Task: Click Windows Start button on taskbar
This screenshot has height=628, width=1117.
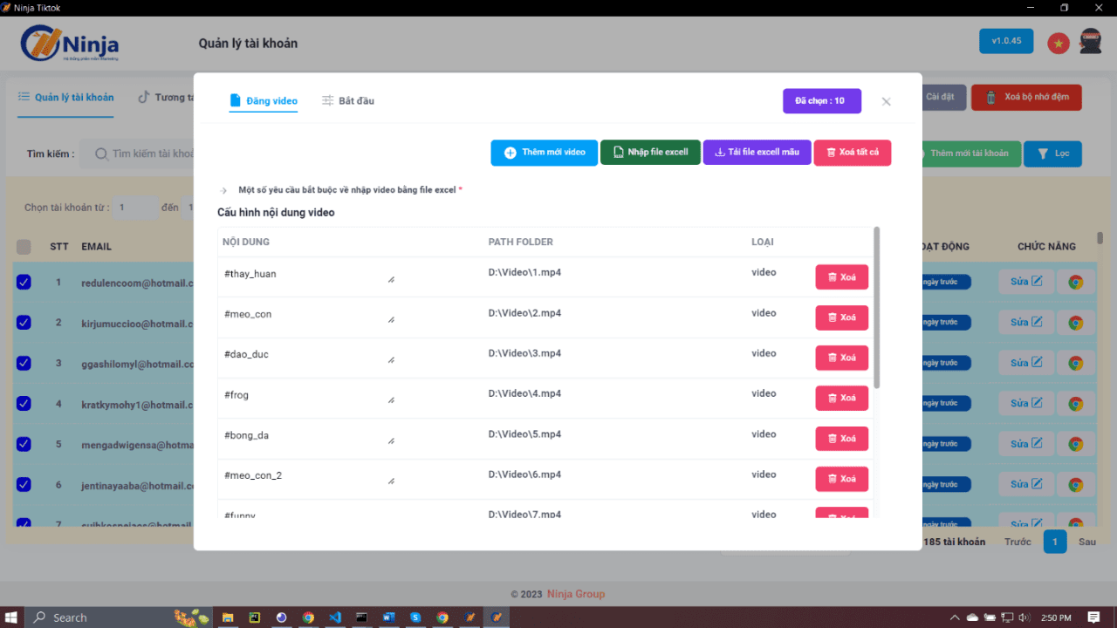Action: pyautogui.click(x=12, y=618)
